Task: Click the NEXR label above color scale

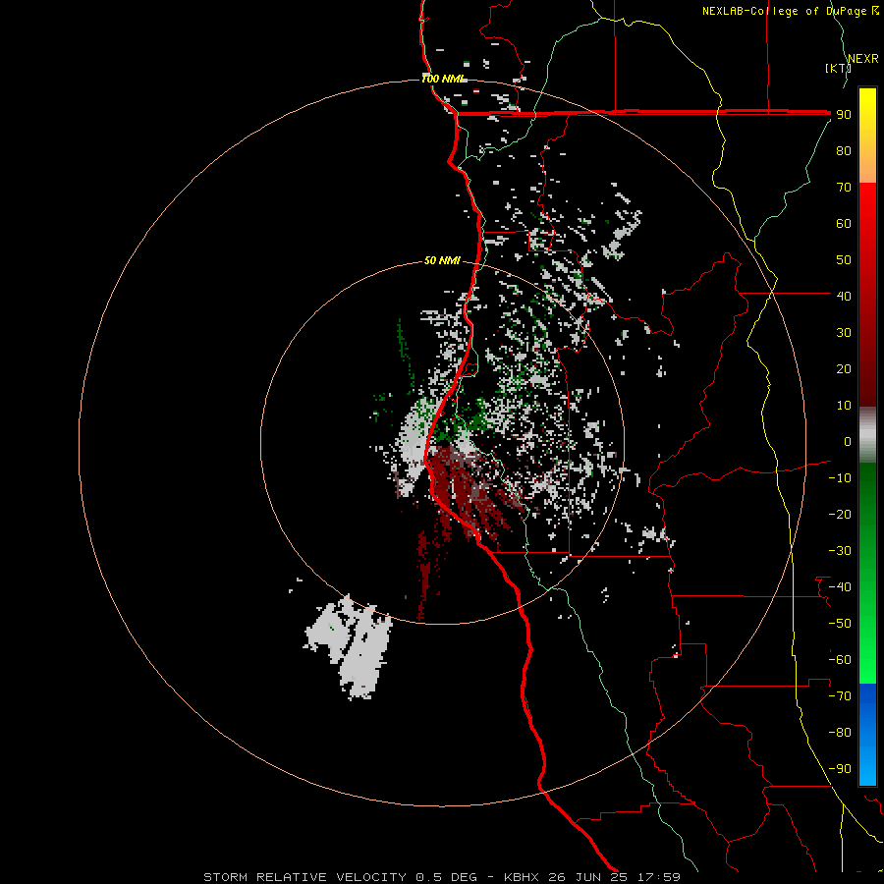Action: click(x=863, y=59)
